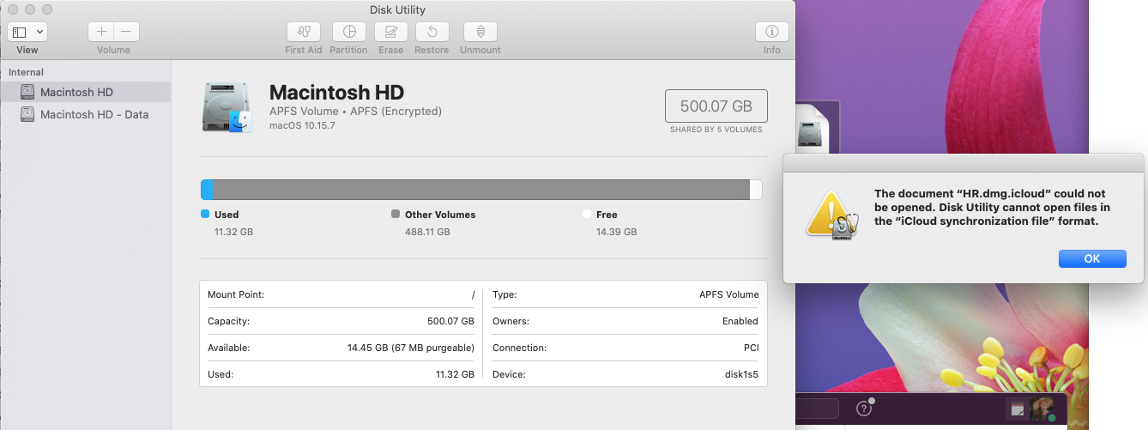Unmount the selected volume

pos(480,33)
